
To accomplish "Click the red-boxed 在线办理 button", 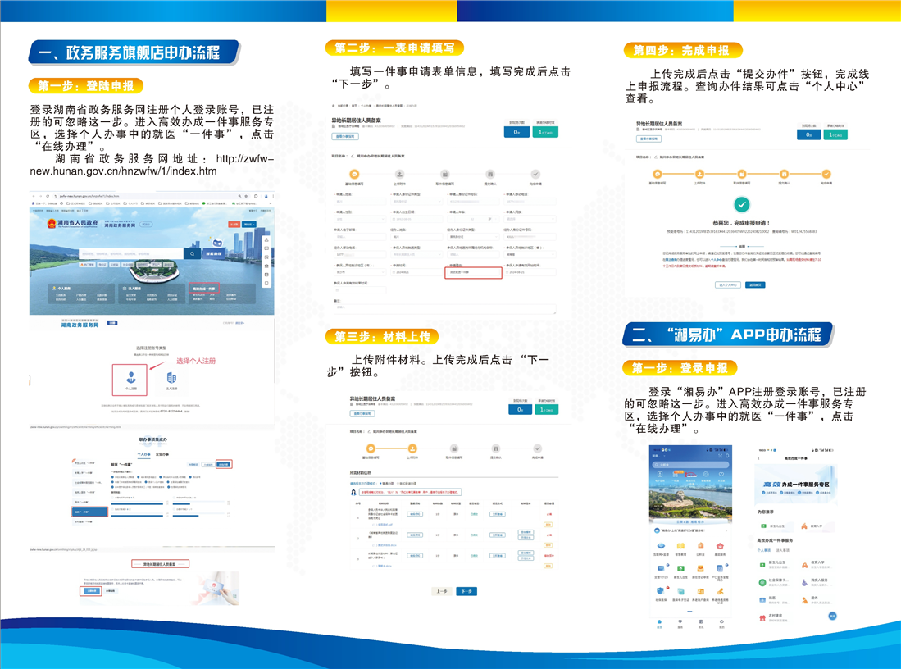I will click(224, 464).
